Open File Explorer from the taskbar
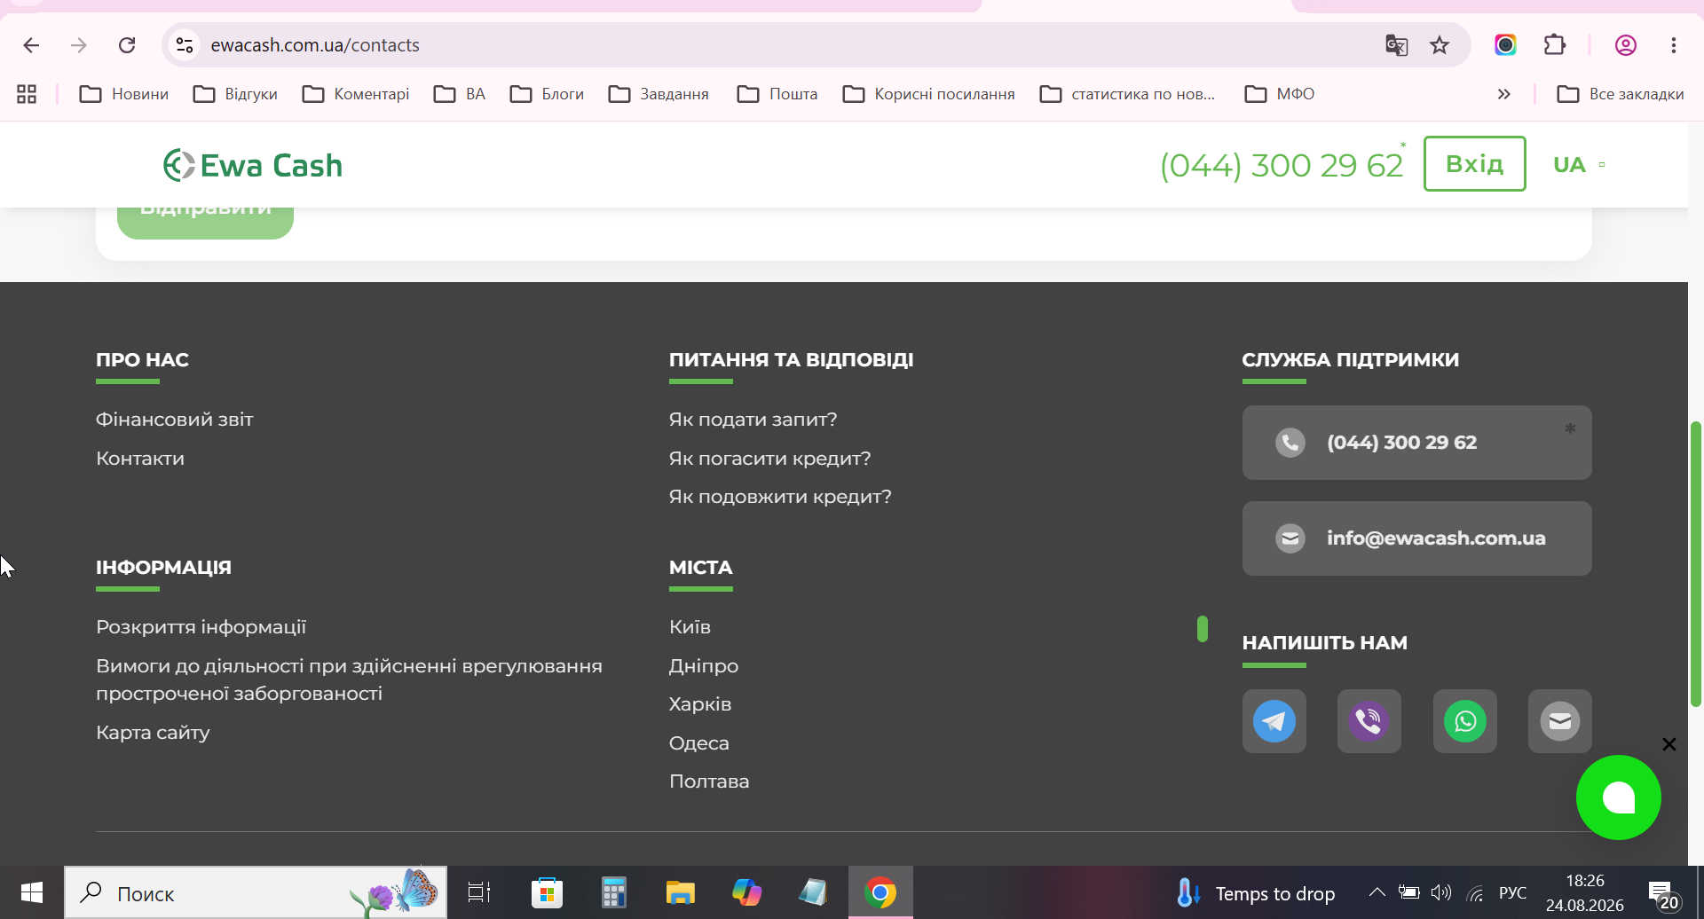 pos(680,892)
